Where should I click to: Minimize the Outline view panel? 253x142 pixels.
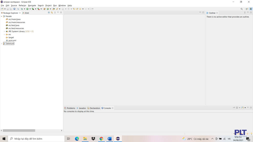[248, 12]
